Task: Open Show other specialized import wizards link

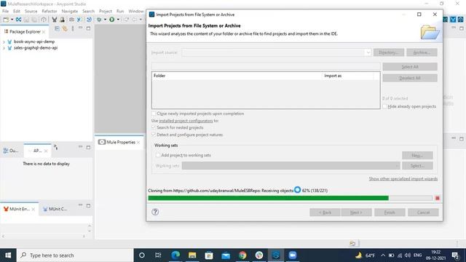Action: (x=403, y=179)
